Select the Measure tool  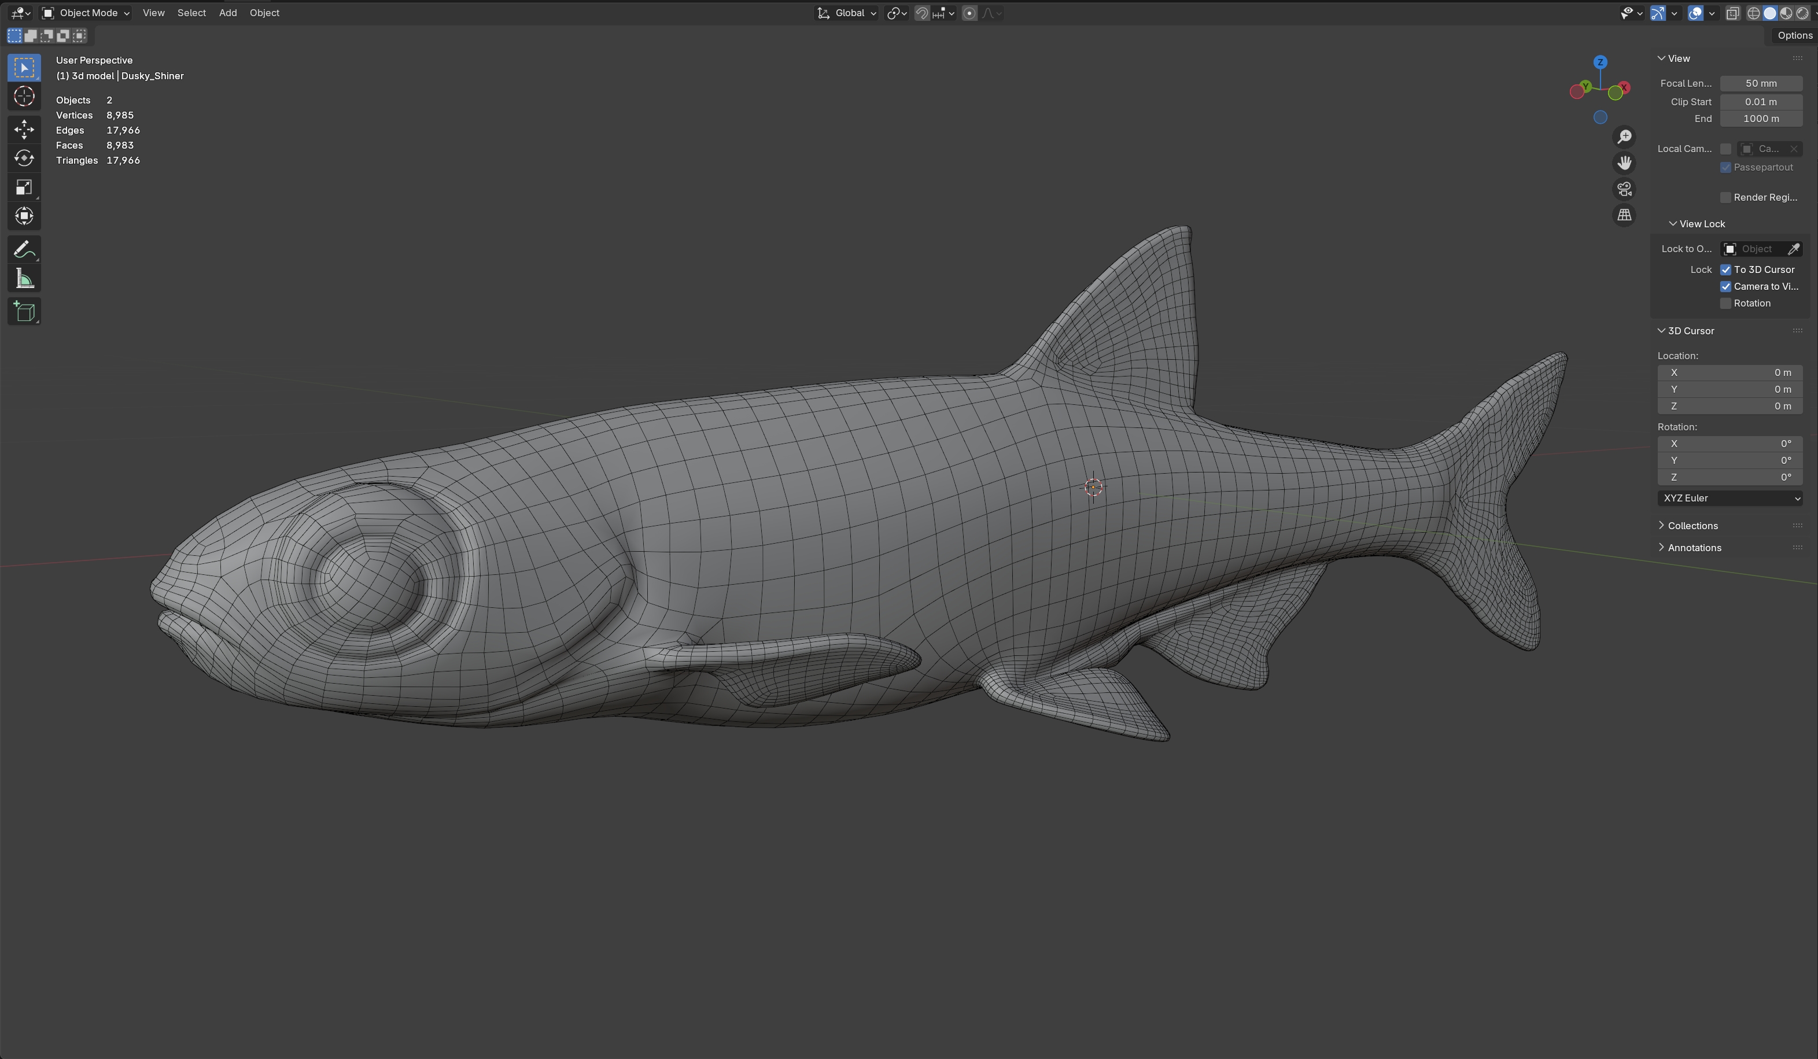24,279
